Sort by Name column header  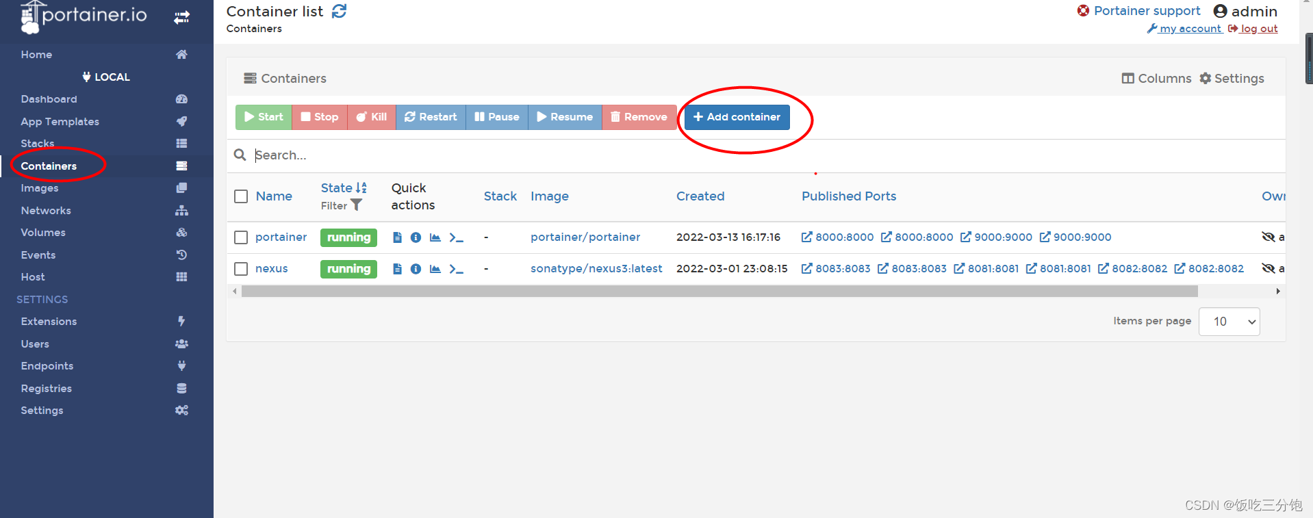point(274,196)
